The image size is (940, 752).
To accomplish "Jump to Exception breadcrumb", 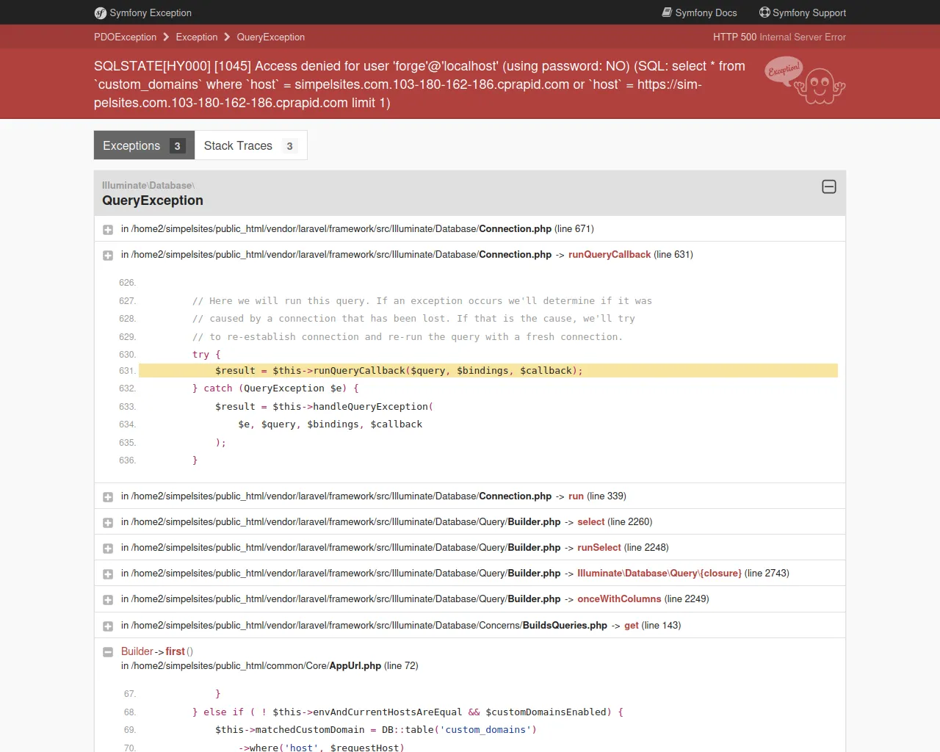I will coord(197,37).
